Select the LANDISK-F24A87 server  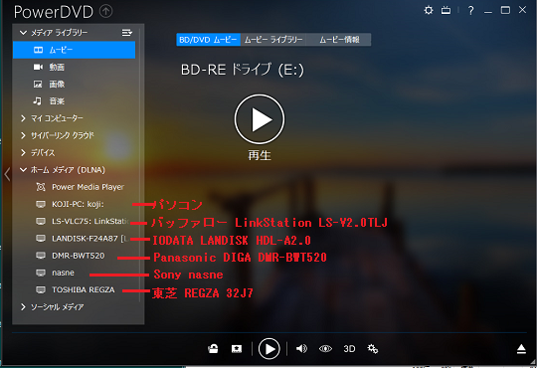(83, 239)
